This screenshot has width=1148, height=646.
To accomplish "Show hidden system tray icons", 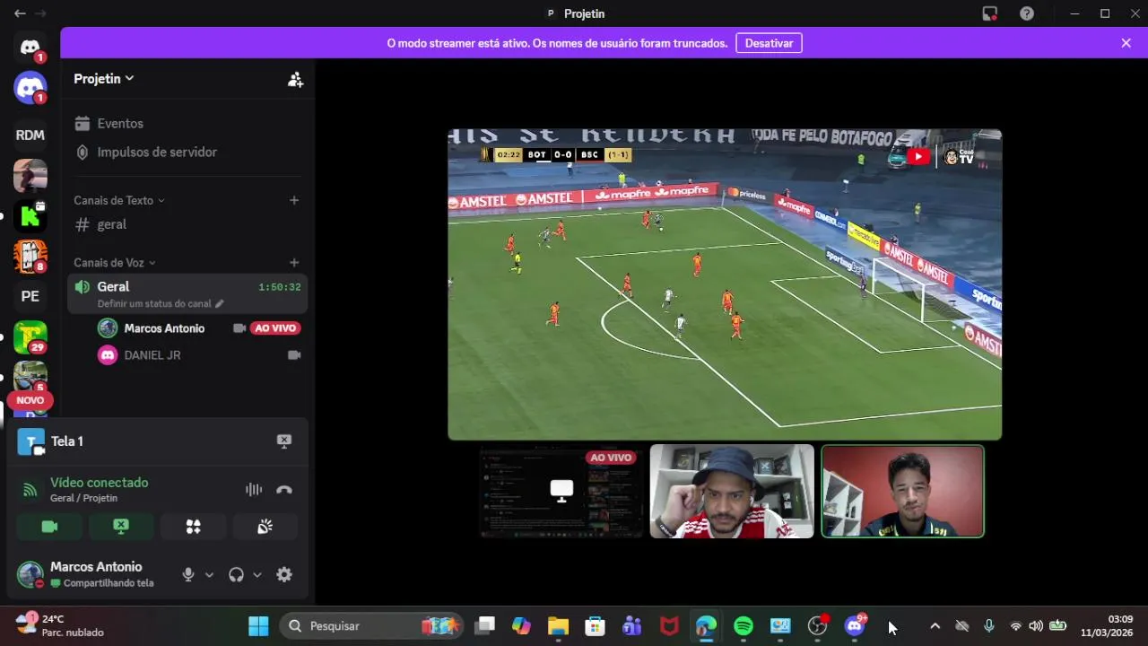I will (935, 626).
